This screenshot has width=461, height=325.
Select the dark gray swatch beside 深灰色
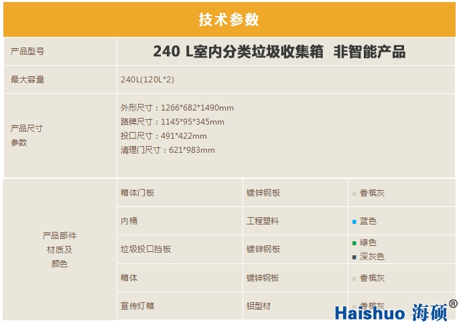tap(354, 257)
